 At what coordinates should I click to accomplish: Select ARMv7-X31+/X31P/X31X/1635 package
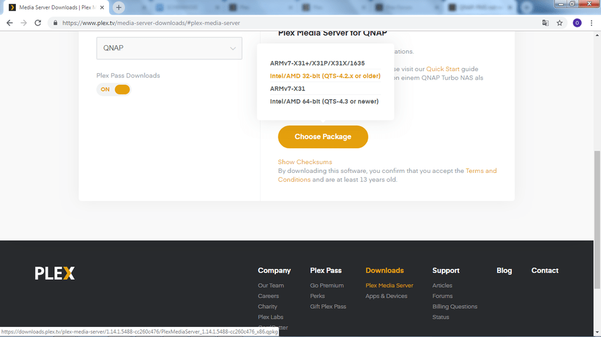point(317,63)
